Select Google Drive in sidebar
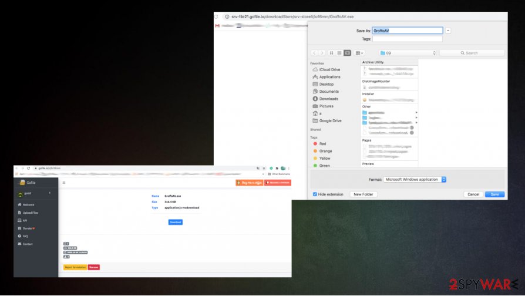The image size is (525, 296). click(327, 121)
